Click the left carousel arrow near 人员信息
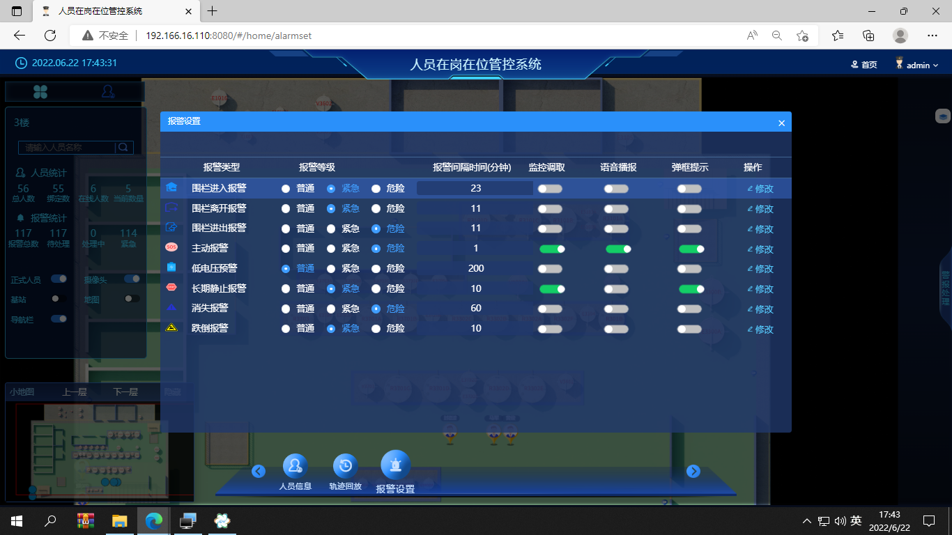Image resolution: width=952 pixels, height=535 pixels. click(259, 472)
